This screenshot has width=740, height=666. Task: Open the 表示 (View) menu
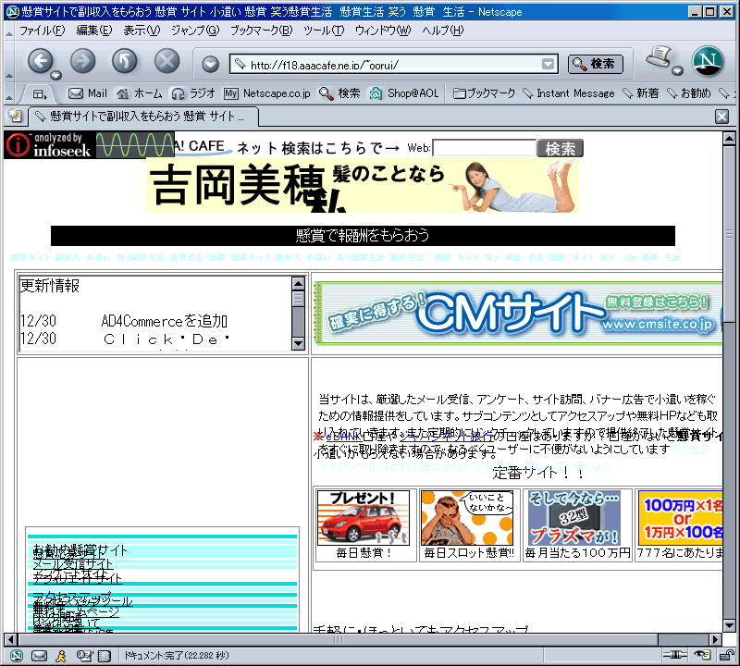pos(142,31)
